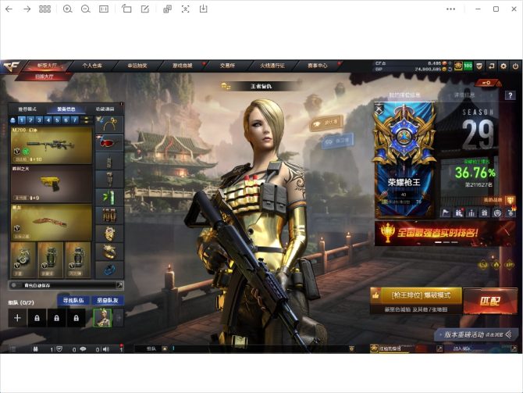This screenshot has height=393, width=523.
Task: Open the bottom-left list menu icon
Action: 12,349
